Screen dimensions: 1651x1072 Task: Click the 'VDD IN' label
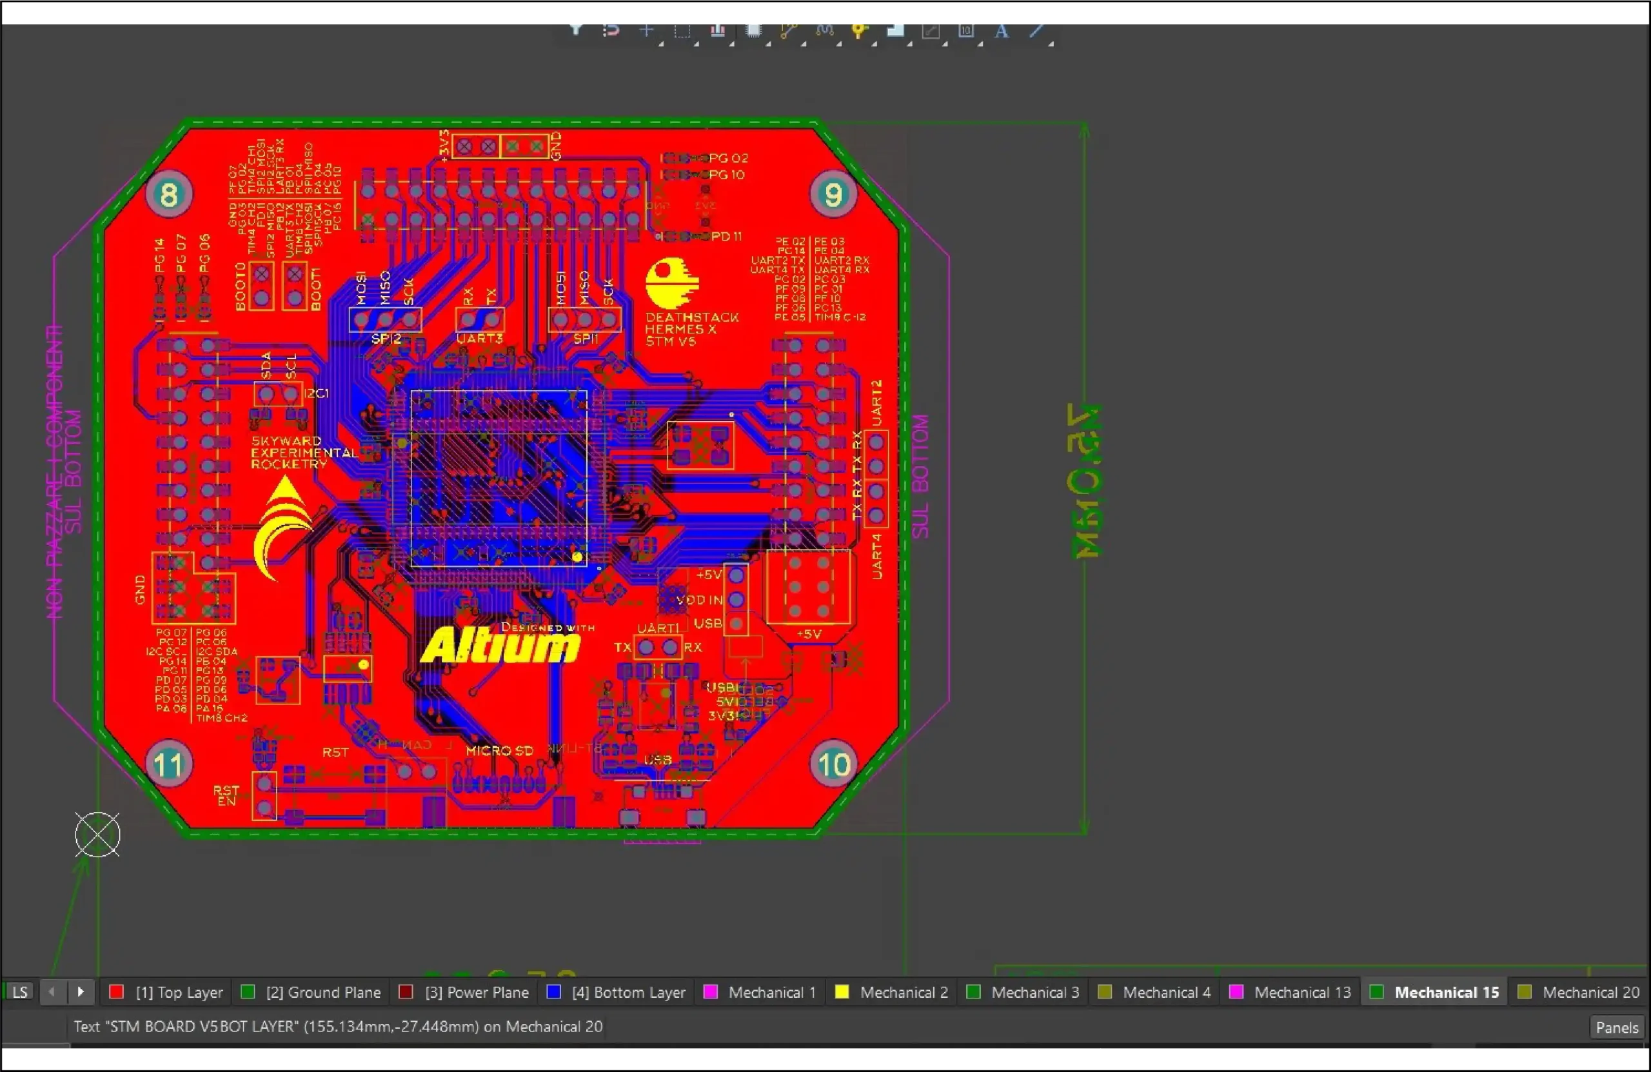click(699, 601)
